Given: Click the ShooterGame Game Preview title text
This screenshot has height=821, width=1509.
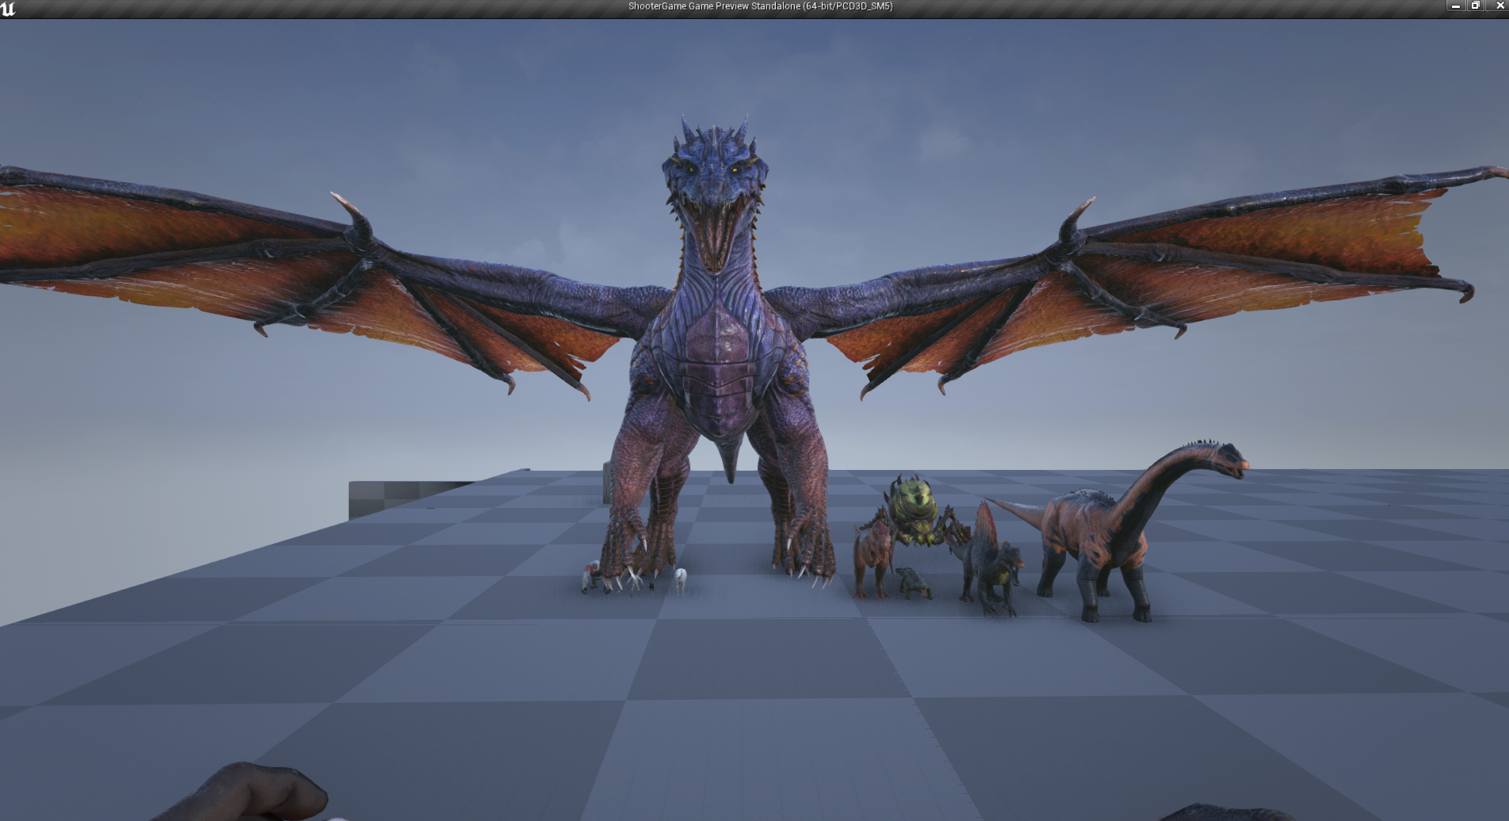Looking at the screenshot, I should (x=760, y=6).
